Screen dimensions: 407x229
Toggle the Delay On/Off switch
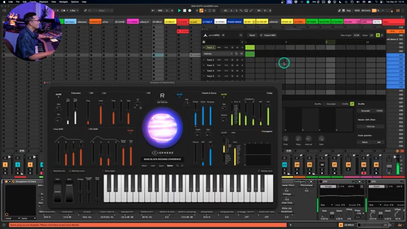pos(224,95)
